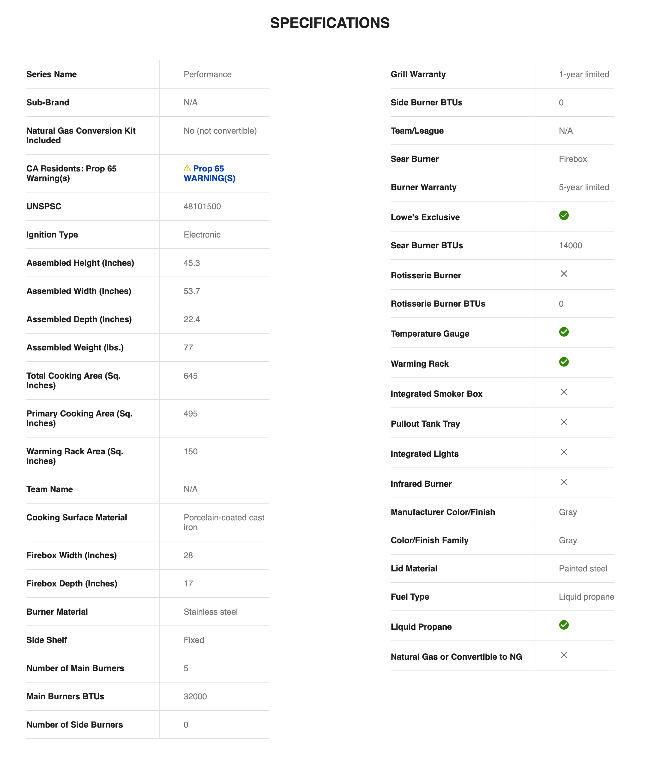This screenshot has width=660, height=760.
Task: Click the SPECIFICATIONS heading
Action: 330,23
